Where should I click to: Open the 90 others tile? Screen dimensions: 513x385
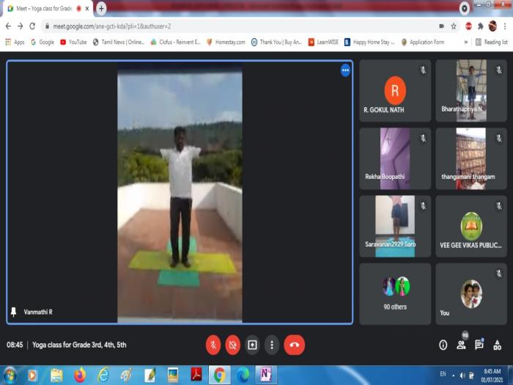[395, 294]
